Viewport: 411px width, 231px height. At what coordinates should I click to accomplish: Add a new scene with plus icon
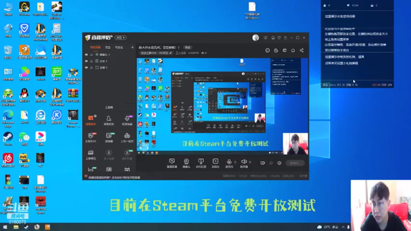click(132, 47)
